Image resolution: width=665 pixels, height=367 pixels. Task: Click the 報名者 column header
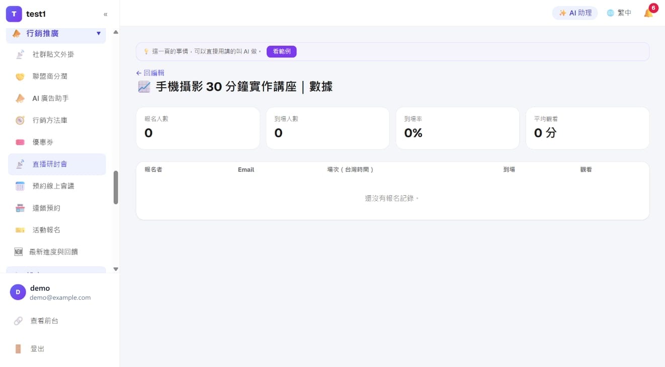click(x=153, y=170)
